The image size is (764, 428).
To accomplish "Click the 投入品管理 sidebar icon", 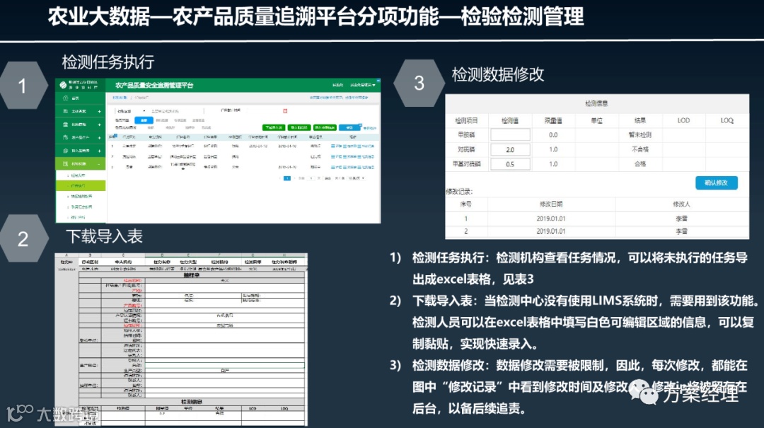I will pyautogui.click(x=65, y=151).
